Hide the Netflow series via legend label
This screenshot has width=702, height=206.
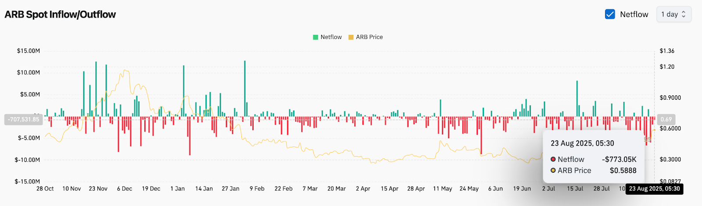[331, 37]
